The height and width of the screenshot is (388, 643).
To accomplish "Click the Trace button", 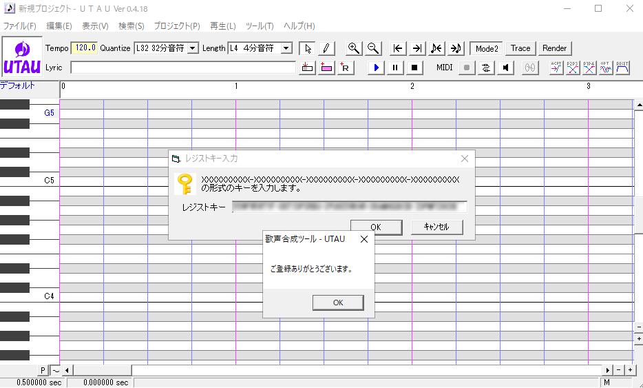I will [x=520, y=48].
